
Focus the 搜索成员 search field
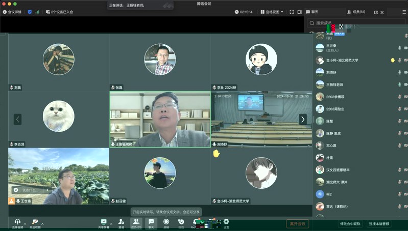(x=356, y=23)
